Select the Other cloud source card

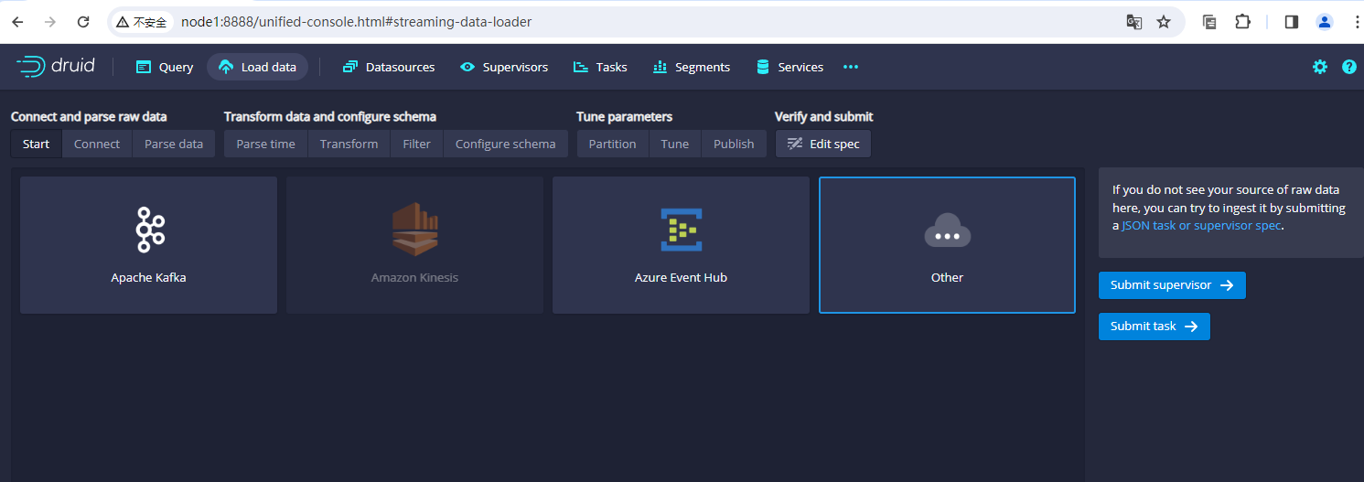point(947,245)
